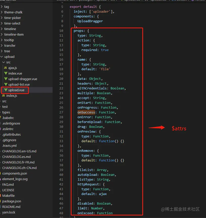This screenshot has width=206, height=218.
Task: Open upload-list.vue file
Action: pyautogui.click(x=19, y=85)
